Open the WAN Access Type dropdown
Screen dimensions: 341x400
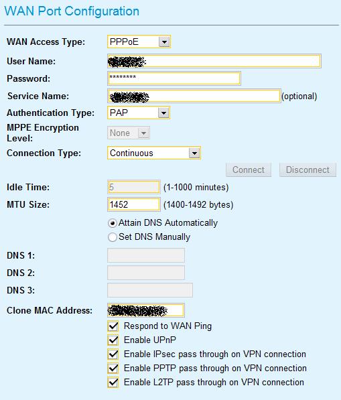tap(139, 42)
